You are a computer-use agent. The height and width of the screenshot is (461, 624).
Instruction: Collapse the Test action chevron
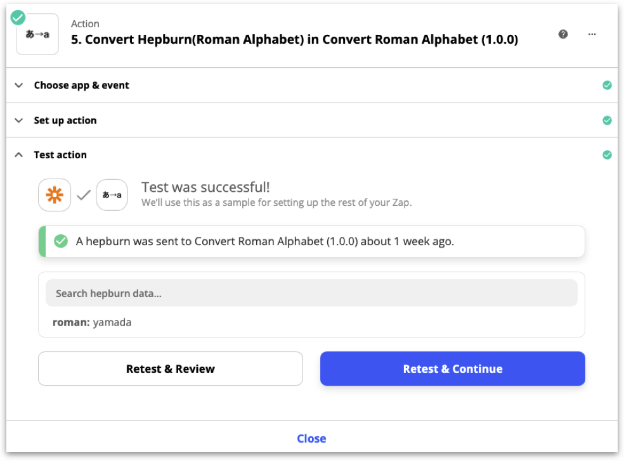coord(19,155)
